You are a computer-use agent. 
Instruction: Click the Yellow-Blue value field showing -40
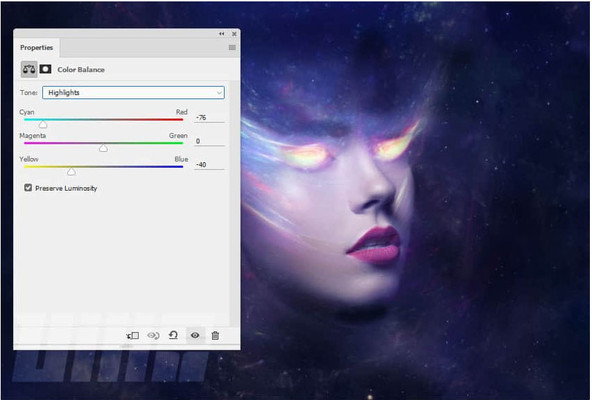(209, 165)
